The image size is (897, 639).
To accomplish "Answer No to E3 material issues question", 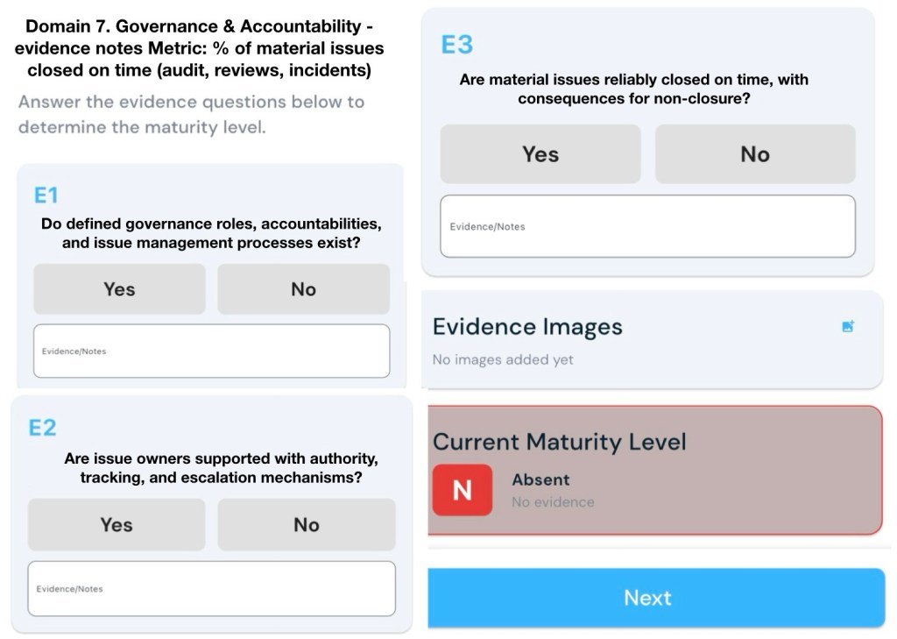I will point(755,154).
